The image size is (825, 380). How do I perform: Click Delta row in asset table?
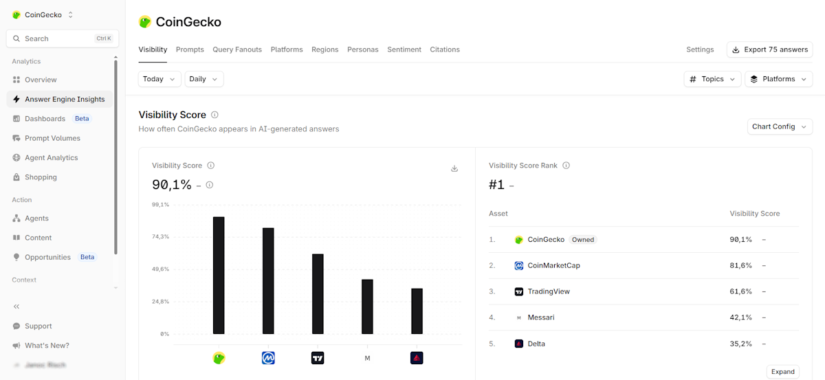tap(643, 344)
